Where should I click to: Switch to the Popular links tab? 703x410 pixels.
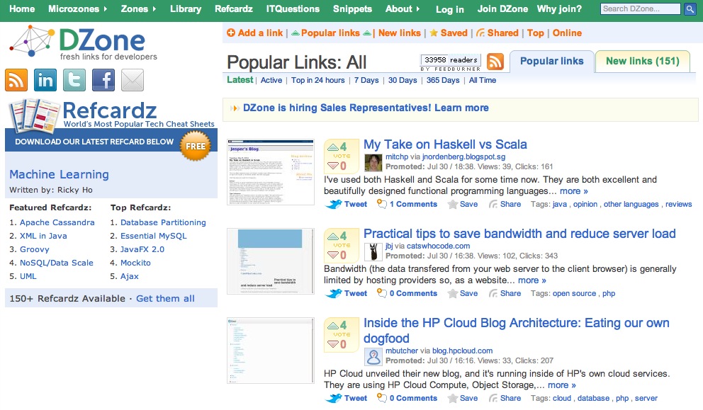552,62
